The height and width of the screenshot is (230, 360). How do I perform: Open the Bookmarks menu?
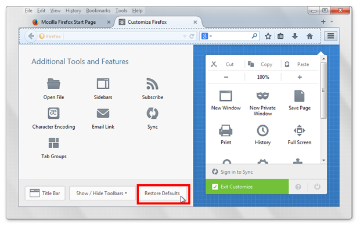coord(98,11)
